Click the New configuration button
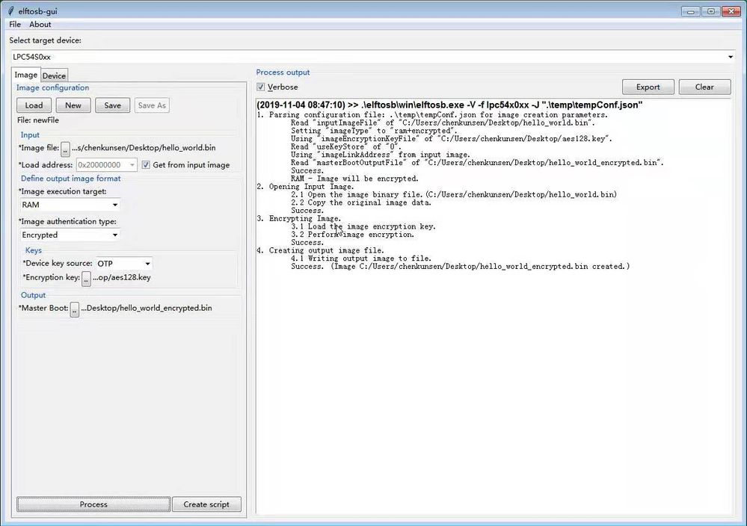 [x=73, y=105]
